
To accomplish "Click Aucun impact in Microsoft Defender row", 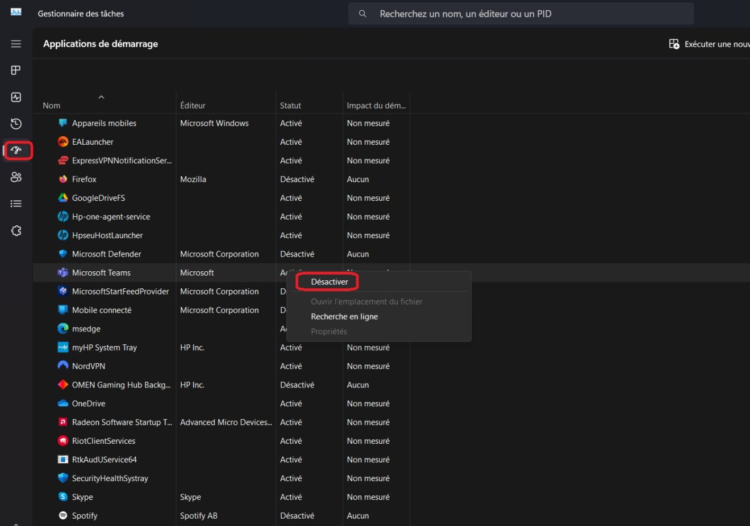I will (358, 254).
